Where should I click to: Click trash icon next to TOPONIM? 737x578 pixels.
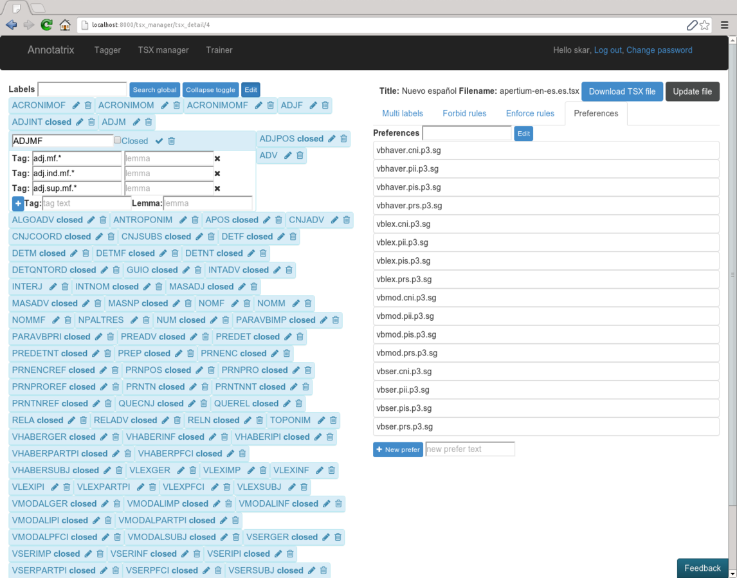[x=333, y=420]
